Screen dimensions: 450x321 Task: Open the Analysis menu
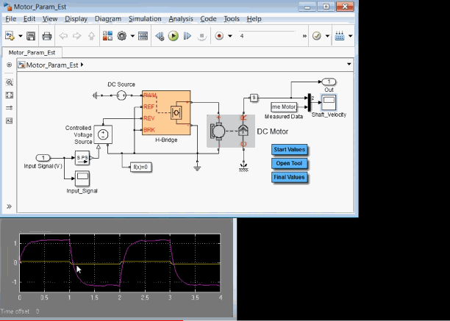(181, 18)
